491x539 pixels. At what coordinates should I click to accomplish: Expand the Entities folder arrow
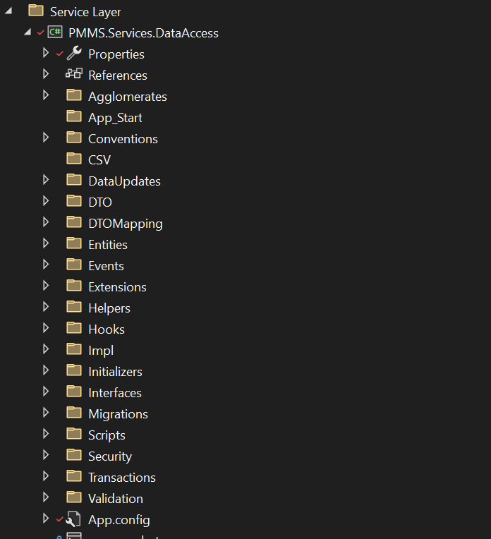tap(46, 244)
